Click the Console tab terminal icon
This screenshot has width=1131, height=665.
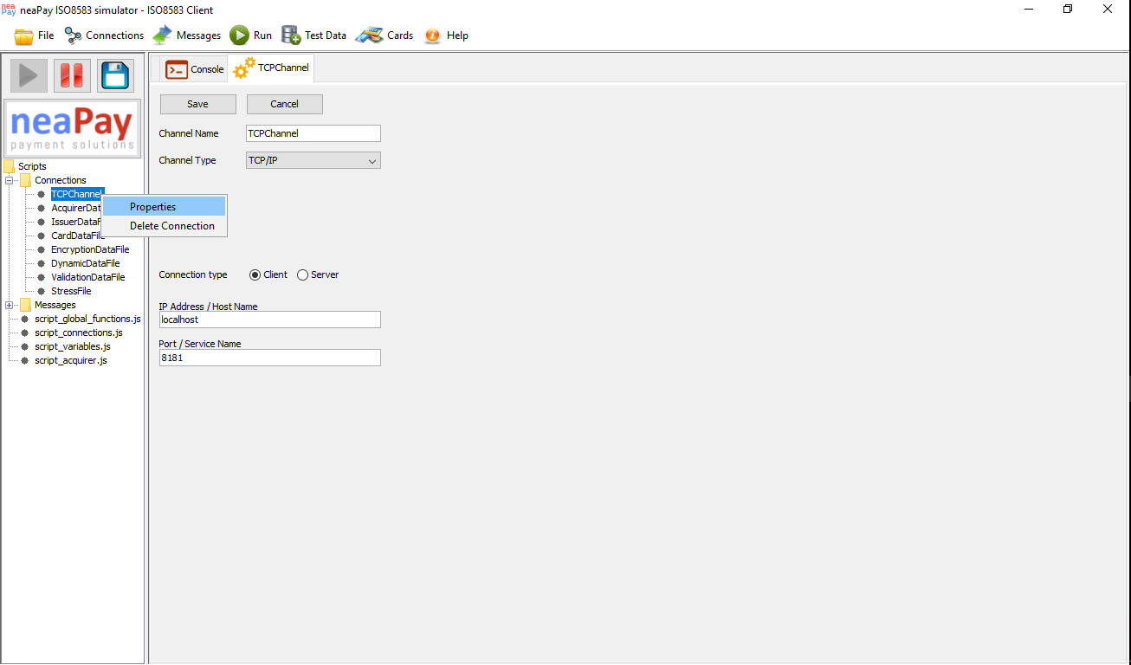click(177, 69)
